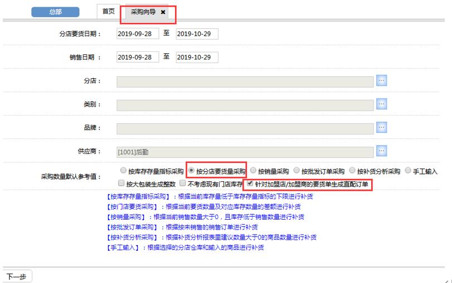The image size is (452, 283).
Task: Open the 品牌 selection browse button
Action: [381, 127]
